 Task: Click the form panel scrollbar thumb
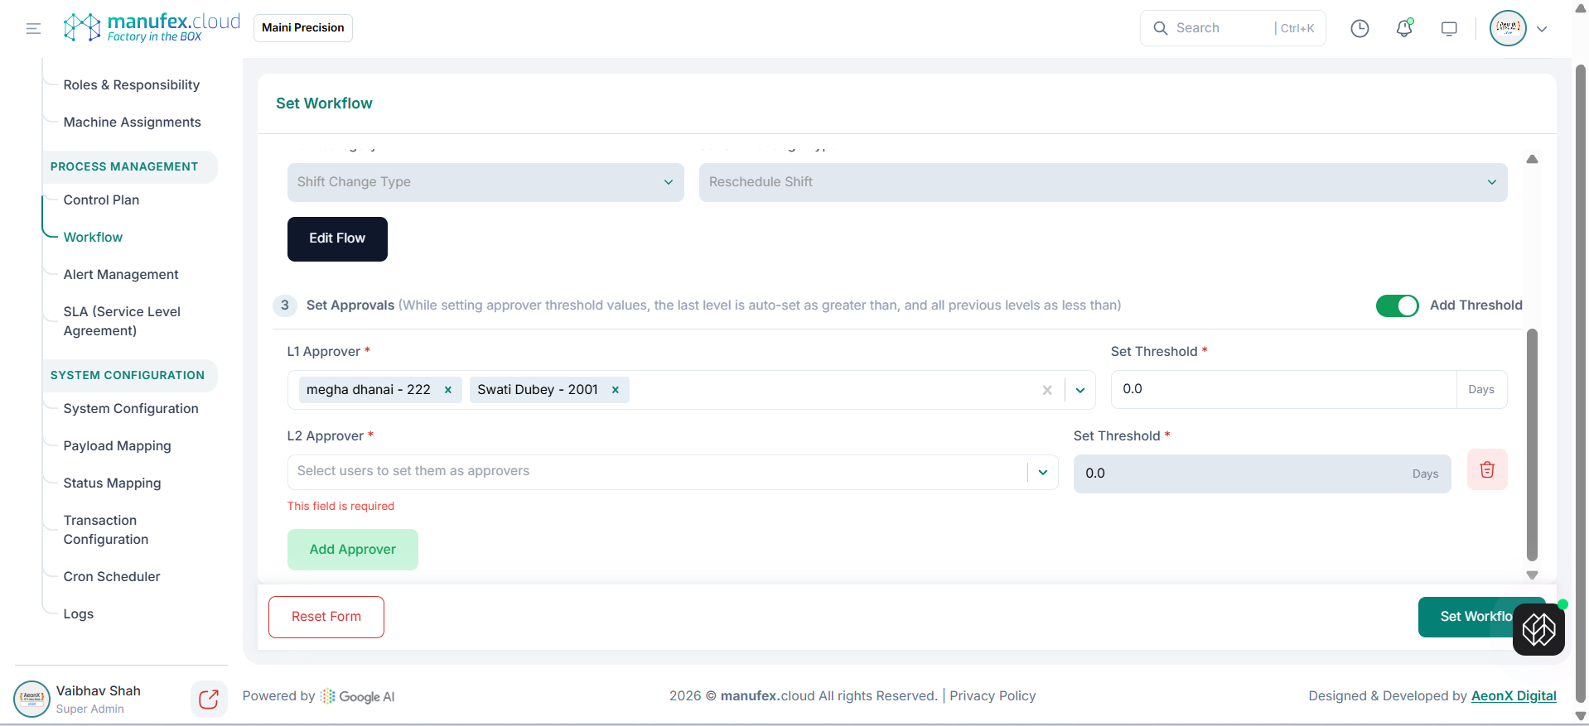[x=1532, y=445]
